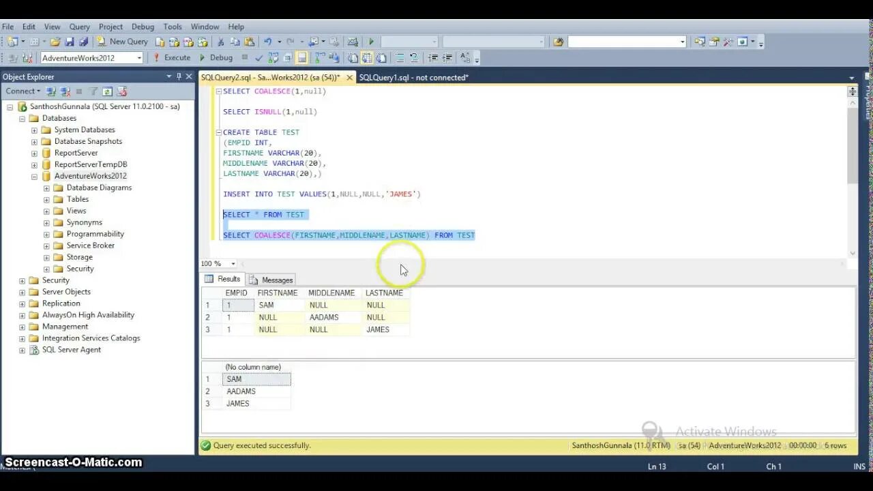
Task: Click the Uncomment selected lines icon
Action: 415,58
